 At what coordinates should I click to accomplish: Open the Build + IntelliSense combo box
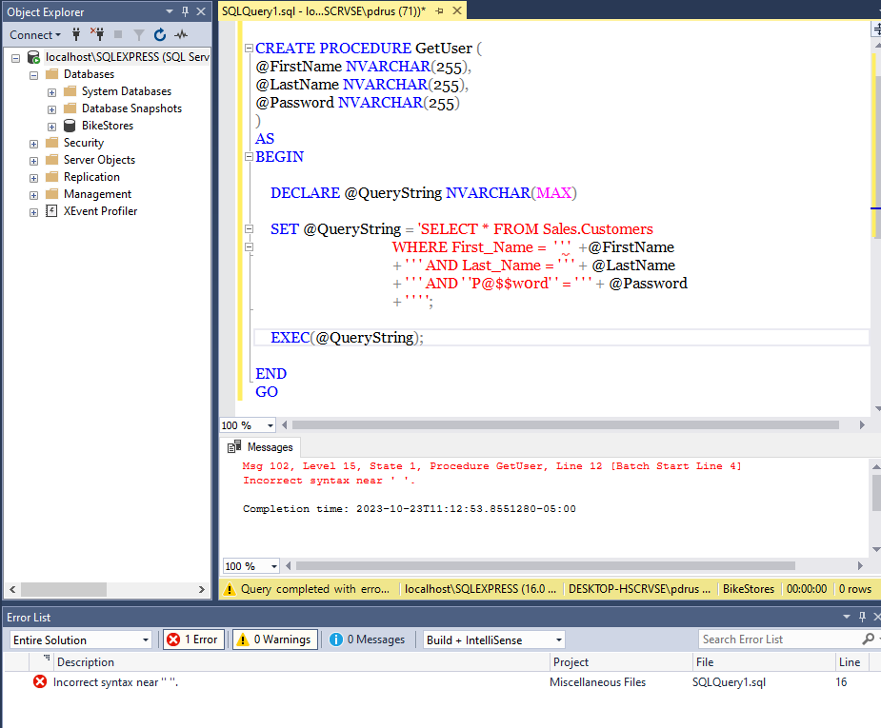(492, 639)
